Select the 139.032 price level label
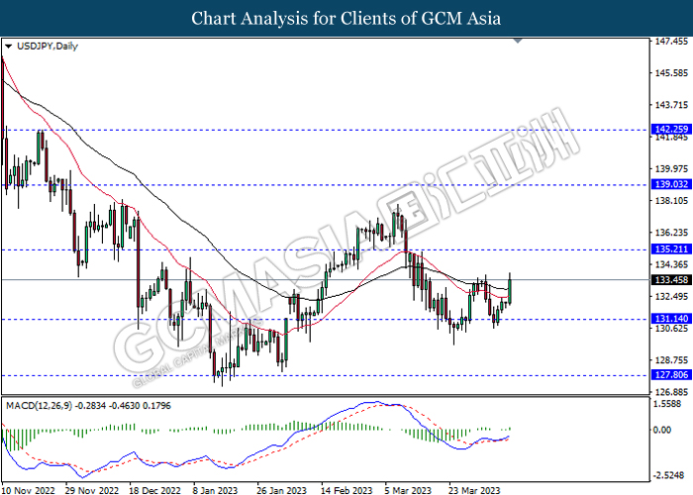Screen dimensions: 693x495 point(671,184)
